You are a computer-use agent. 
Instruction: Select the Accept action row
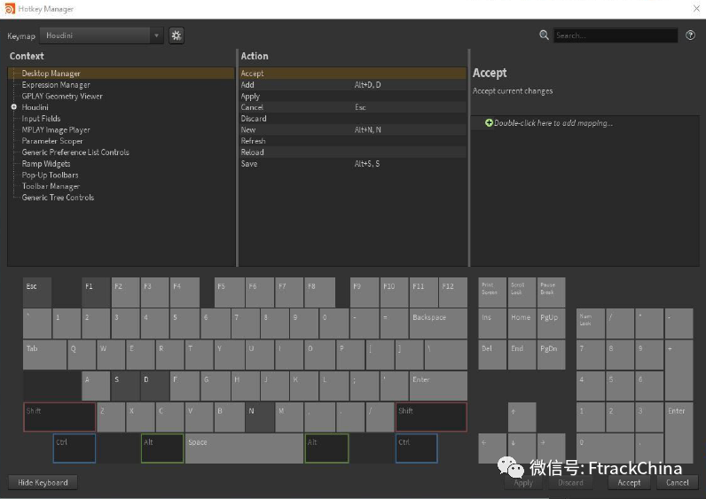[x=353, y=74]
